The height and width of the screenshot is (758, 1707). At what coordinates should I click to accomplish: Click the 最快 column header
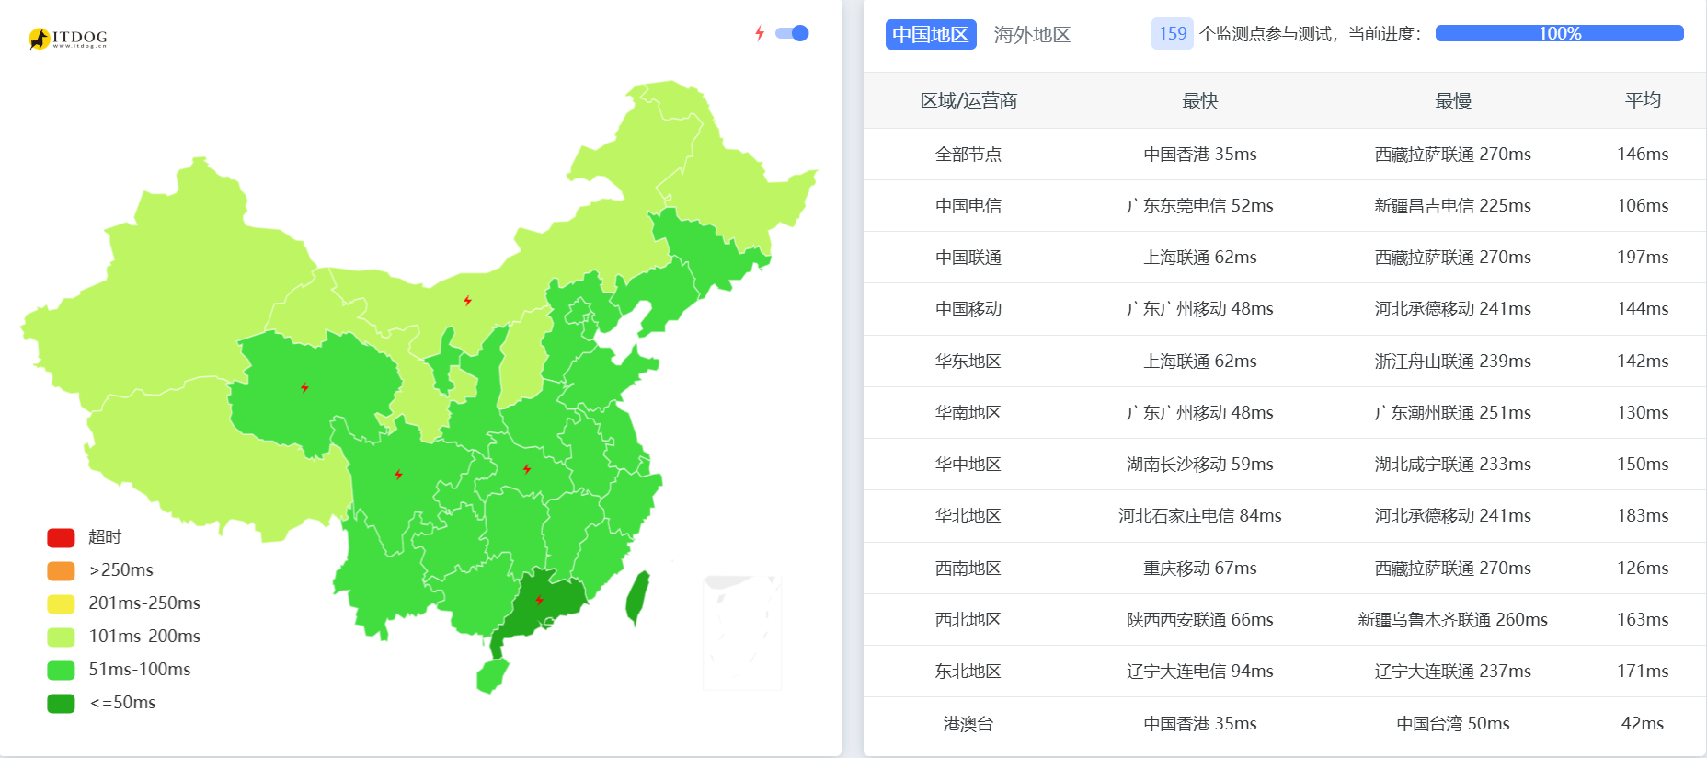click(1199, 101)
